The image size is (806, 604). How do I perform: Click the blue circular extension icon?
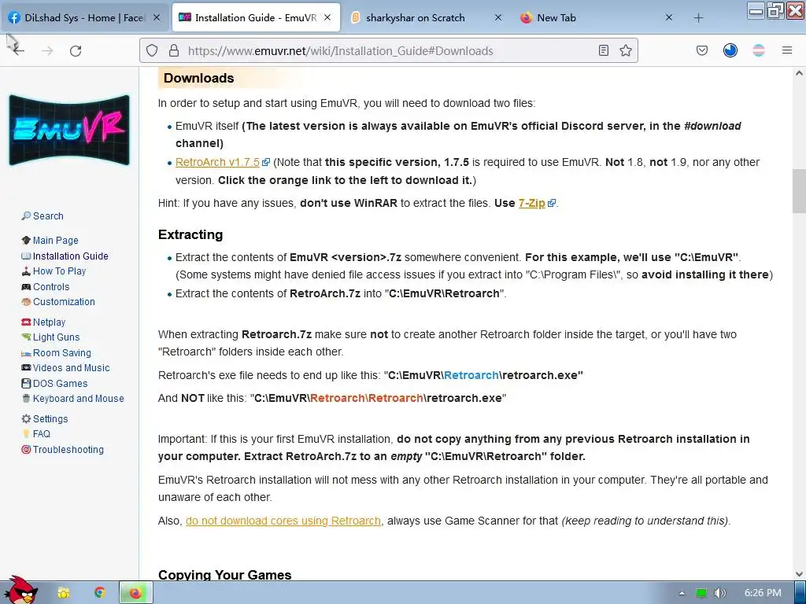point(730,50)
